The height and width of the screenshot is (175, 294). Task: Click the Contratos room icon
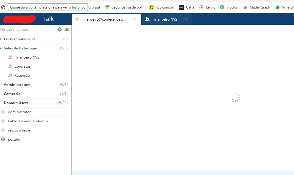(x=10, y=66)
